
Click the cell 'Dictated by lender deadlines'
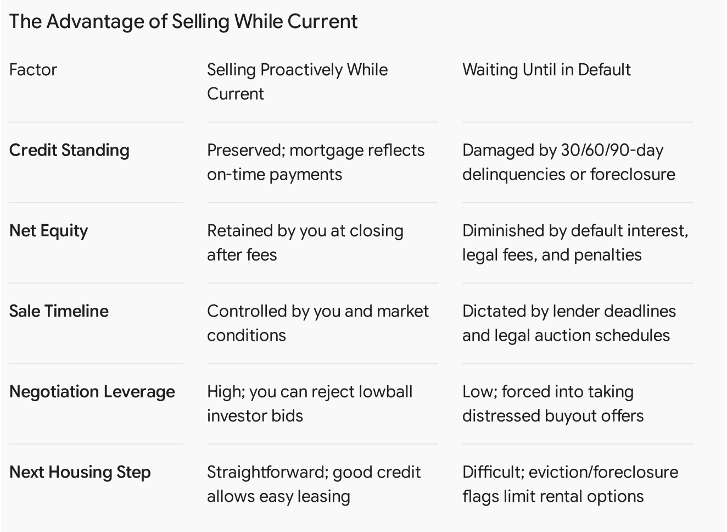[x=569, y=323]
